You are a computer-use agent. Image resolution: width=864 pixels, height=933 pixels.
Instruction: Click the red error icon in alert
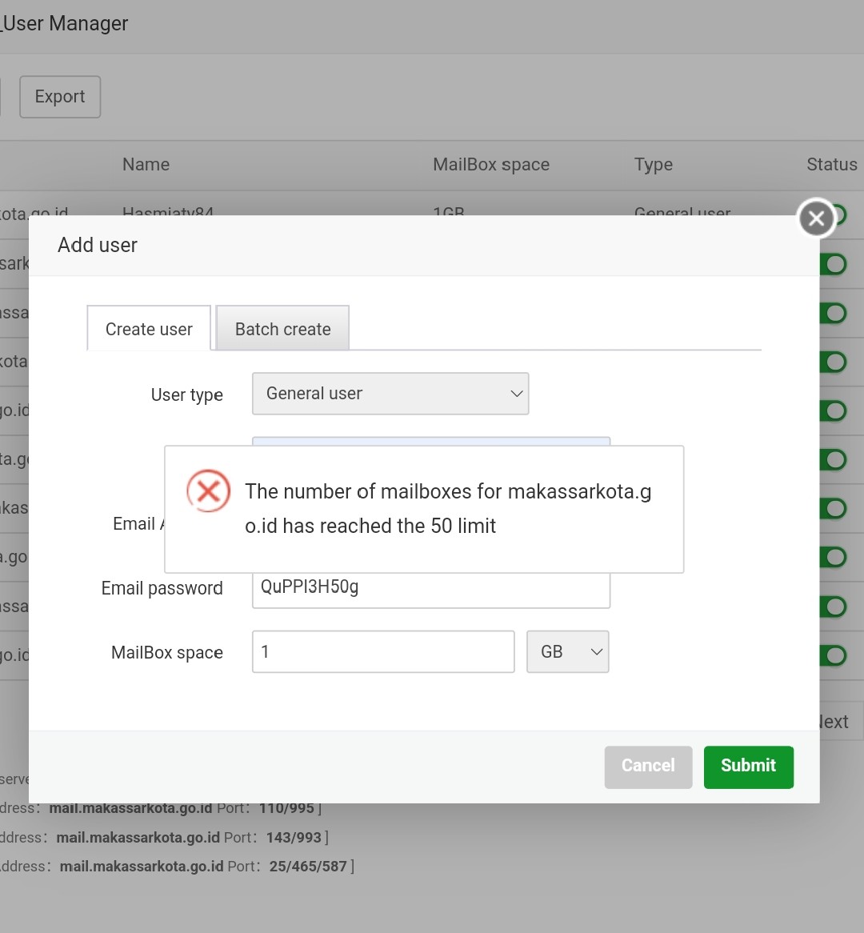208,491
